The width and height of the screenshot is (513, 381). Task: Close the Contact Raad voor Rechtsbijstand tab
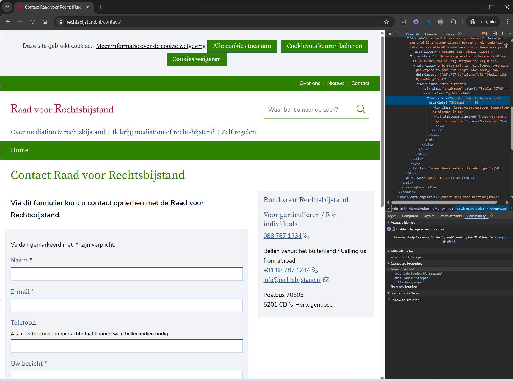(88, 7)
